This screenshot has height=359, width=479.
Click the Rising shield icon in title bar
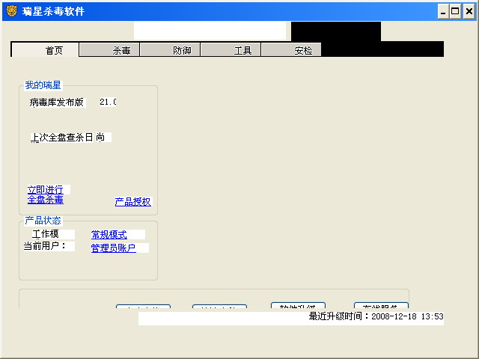[12, 11]
